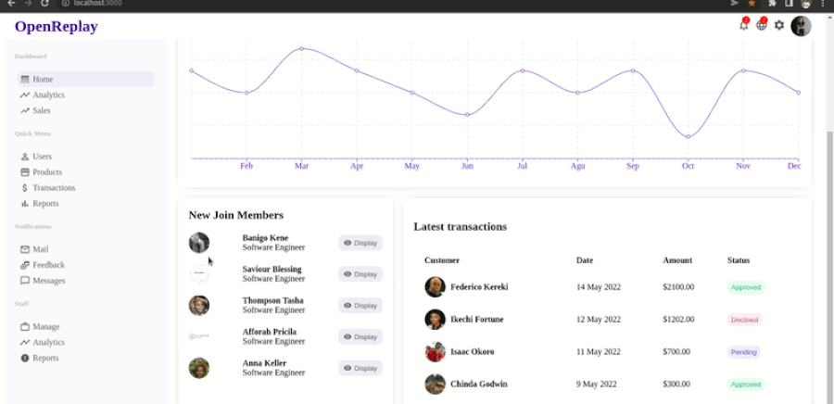Click the eye icon beside Anna Keller
Screen dimensions: 834x404
click(347, 369)
